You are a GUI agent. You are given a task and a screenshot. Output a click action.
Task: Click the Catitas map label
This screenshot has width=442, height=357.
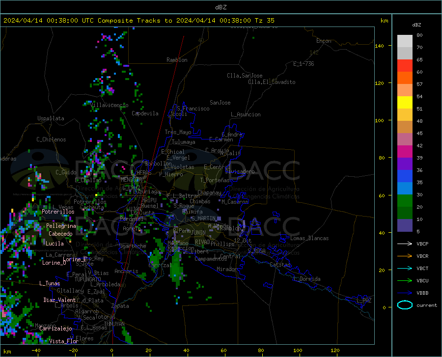[280, 265]
